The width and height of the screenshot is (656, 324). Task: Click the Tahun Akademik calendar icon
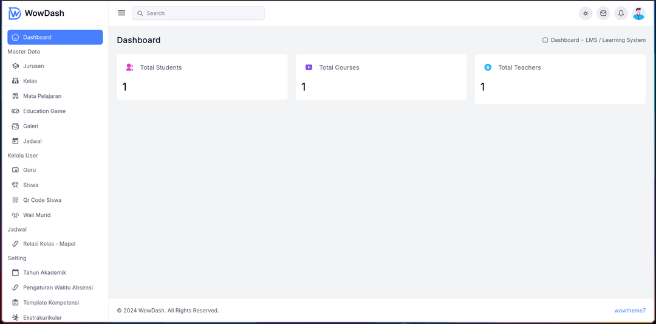pos(15,272)
